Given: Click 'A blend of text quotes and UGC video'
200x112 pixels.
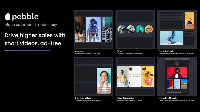Looking at the screenshot, I should click(x=129, y=100).
